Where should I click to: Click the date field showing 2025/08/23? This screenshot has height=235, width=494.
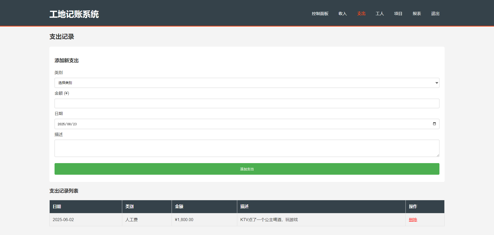[x=247, y=124]
